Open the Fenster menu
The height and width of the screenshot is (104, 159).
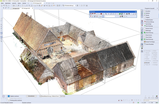[x=24, y=3]
